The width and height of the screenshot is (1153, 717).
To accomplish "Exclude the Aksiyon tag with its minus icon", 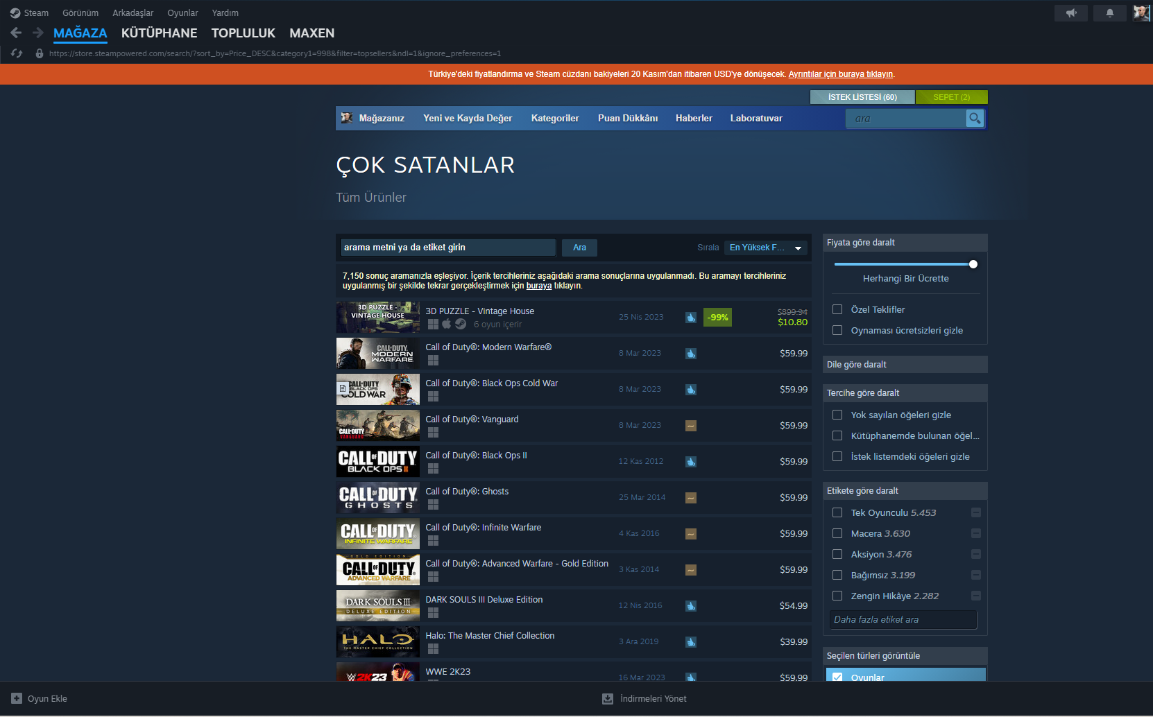I will click(976, 554).
